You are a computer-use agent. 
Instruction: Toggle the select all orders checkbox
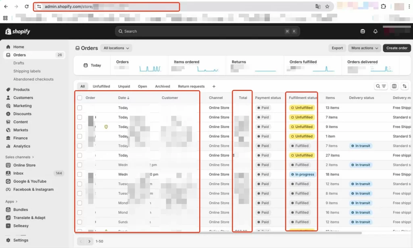(x=79, y=98)
